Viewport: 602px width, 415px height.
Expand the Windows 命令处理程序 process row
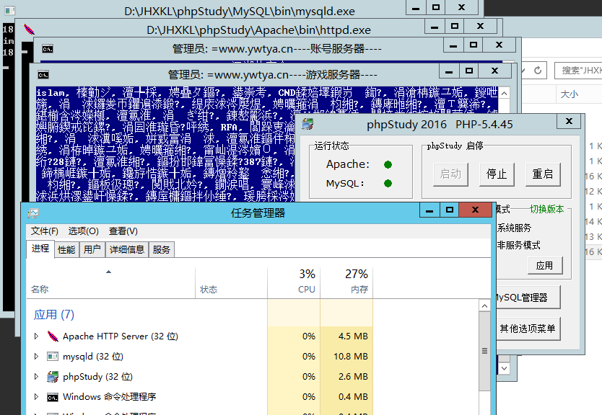[37, 397]
